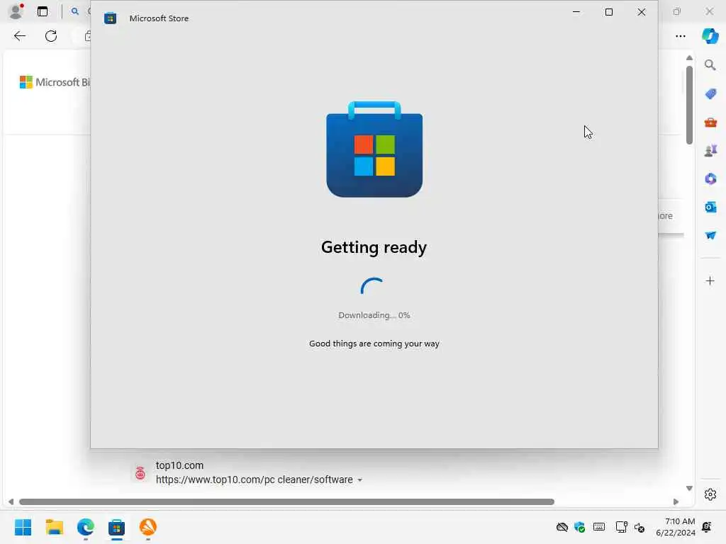Click the scroll down arrow in Edge
Screen dimensions: 726x544
(x=689, y=489)
